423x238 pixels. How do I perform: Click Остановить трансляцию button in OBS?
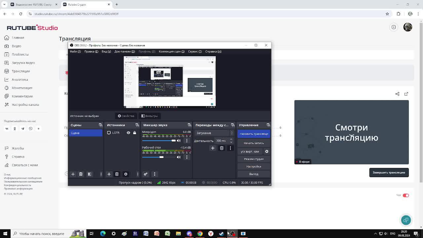click(x=254, y=134)
